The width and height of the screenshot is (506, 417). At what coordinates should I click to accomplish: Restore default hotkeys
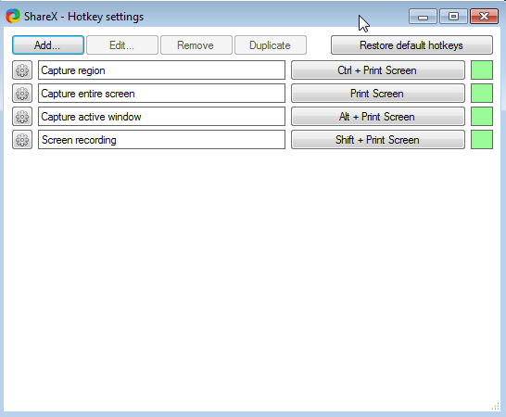411,45
